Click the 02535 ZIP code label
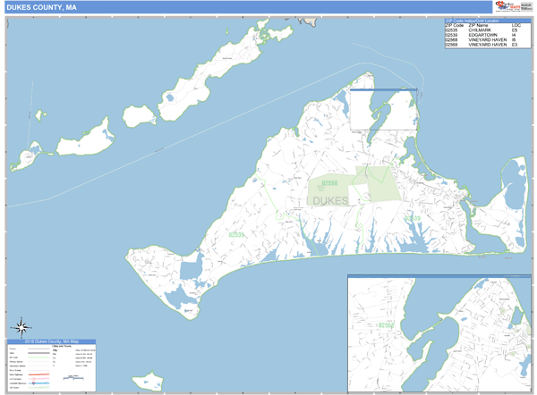Screen dimensions: 537x395 pyautogui.click(x=236, y=234)
